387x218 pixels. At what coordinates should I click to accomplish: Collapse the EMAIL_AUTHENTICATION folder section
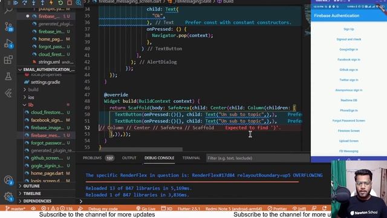[x=47, y=70]
